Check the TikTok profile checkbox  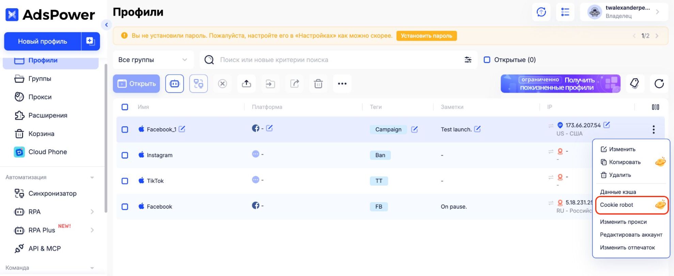click(x=125, y=181)
